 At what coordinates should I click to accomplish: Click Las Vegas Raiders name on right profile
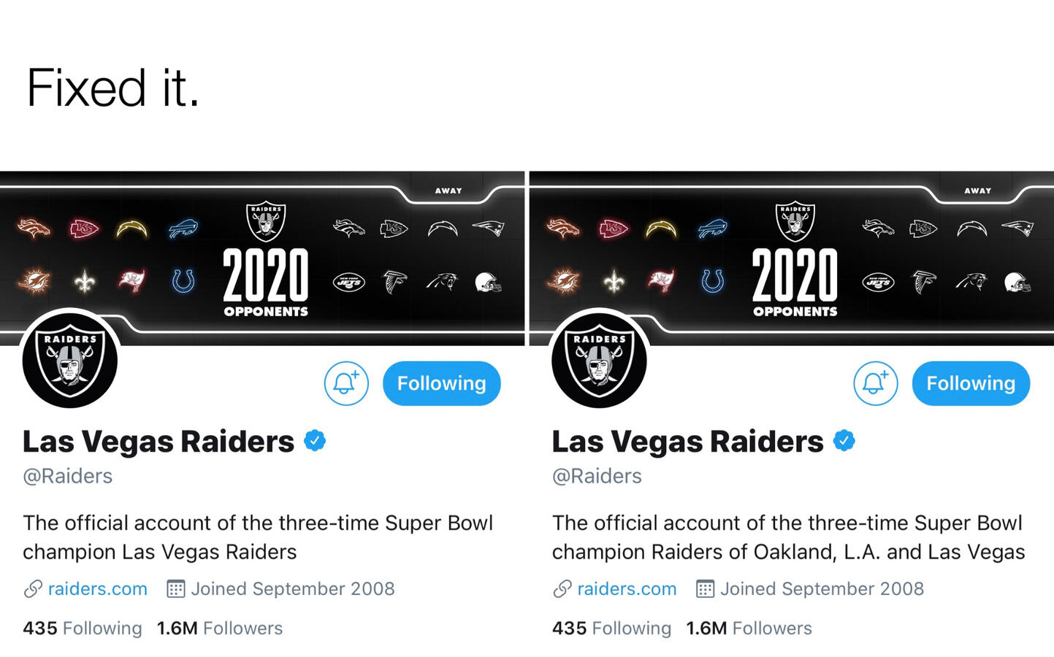[x=687, y=442]
